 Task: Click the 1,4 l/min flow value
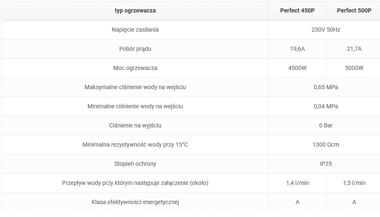click(297, 183)
